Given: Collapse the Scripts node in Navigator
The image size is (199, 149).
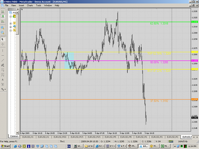Looking at the screenshot, I should pyautogui.click(x=11, y=30).
